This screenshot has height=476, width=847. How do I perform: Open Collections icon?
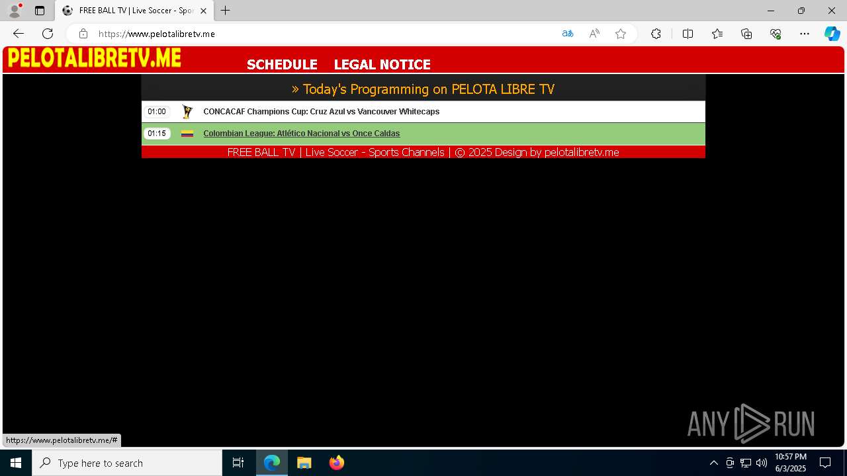[746, 34]
